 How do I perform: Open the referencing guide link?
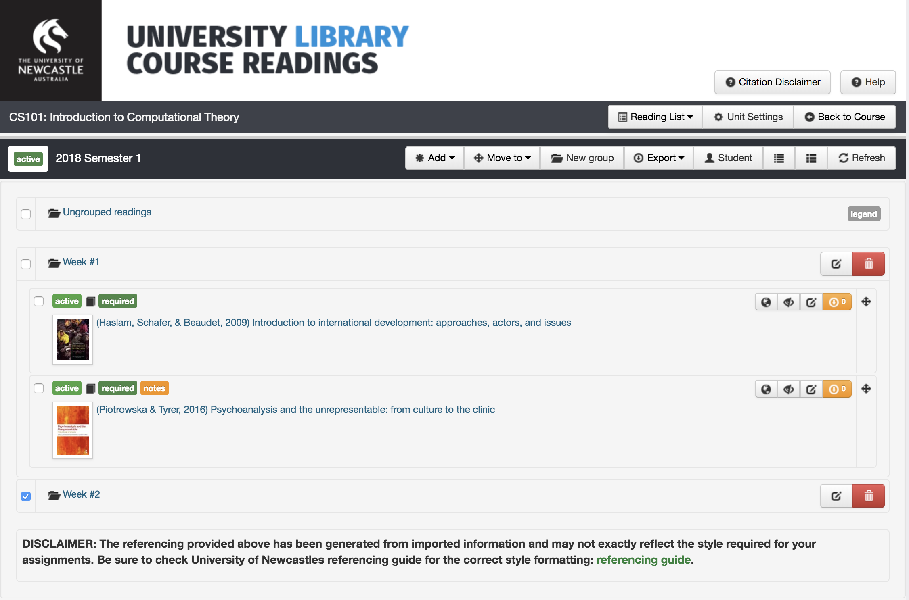coord(643,560)
